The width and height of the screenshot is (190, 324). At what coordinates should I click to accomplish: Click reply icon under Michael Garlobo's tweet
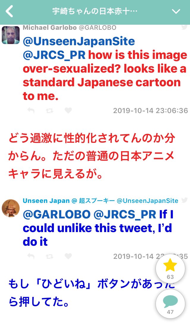31,111
